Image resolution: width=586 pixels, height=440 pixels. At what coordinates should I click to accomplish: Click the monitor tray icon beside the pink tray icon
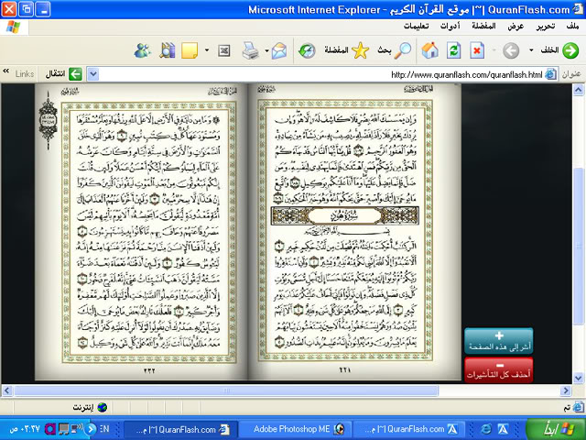click(64, 429)
